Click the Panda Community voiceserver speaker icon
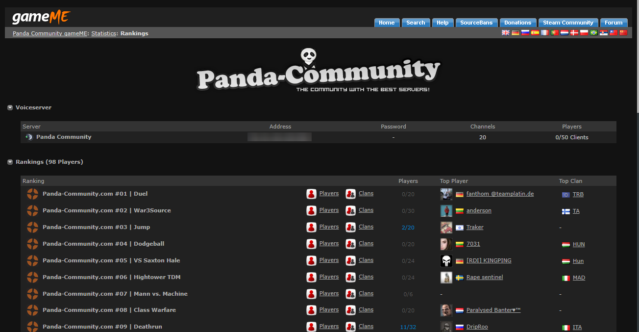Image resolution: width=639 pixels, height=332 pixels. pos(29,137)
